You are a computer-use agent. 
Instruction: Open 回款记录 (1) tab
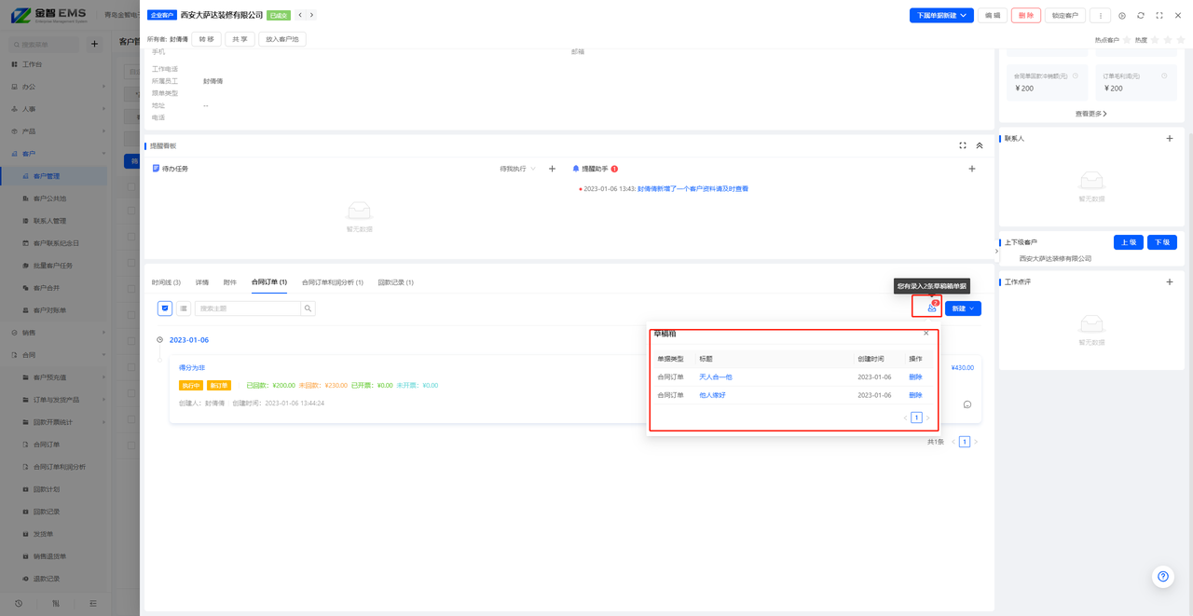[395, 282]
